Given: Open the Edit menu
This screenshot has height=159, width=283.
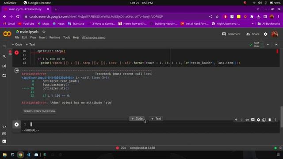Looking at the screenshot, I should point(25,38).
